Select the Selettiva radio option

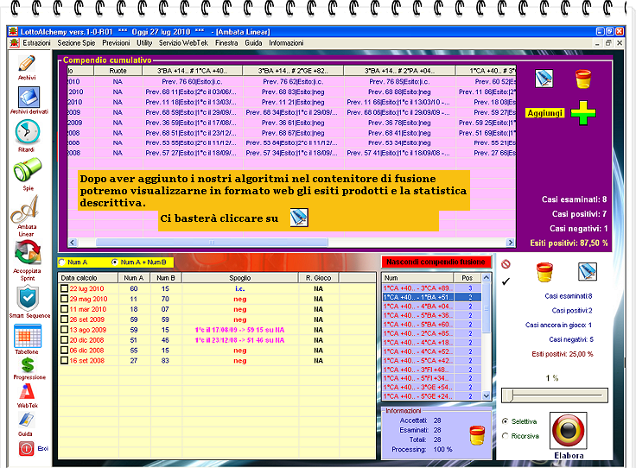point(505,421)
